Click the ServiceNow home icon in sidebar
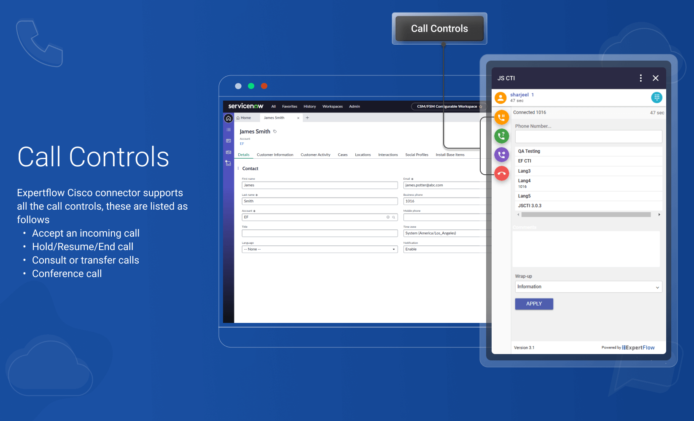 tap(229, 118)
